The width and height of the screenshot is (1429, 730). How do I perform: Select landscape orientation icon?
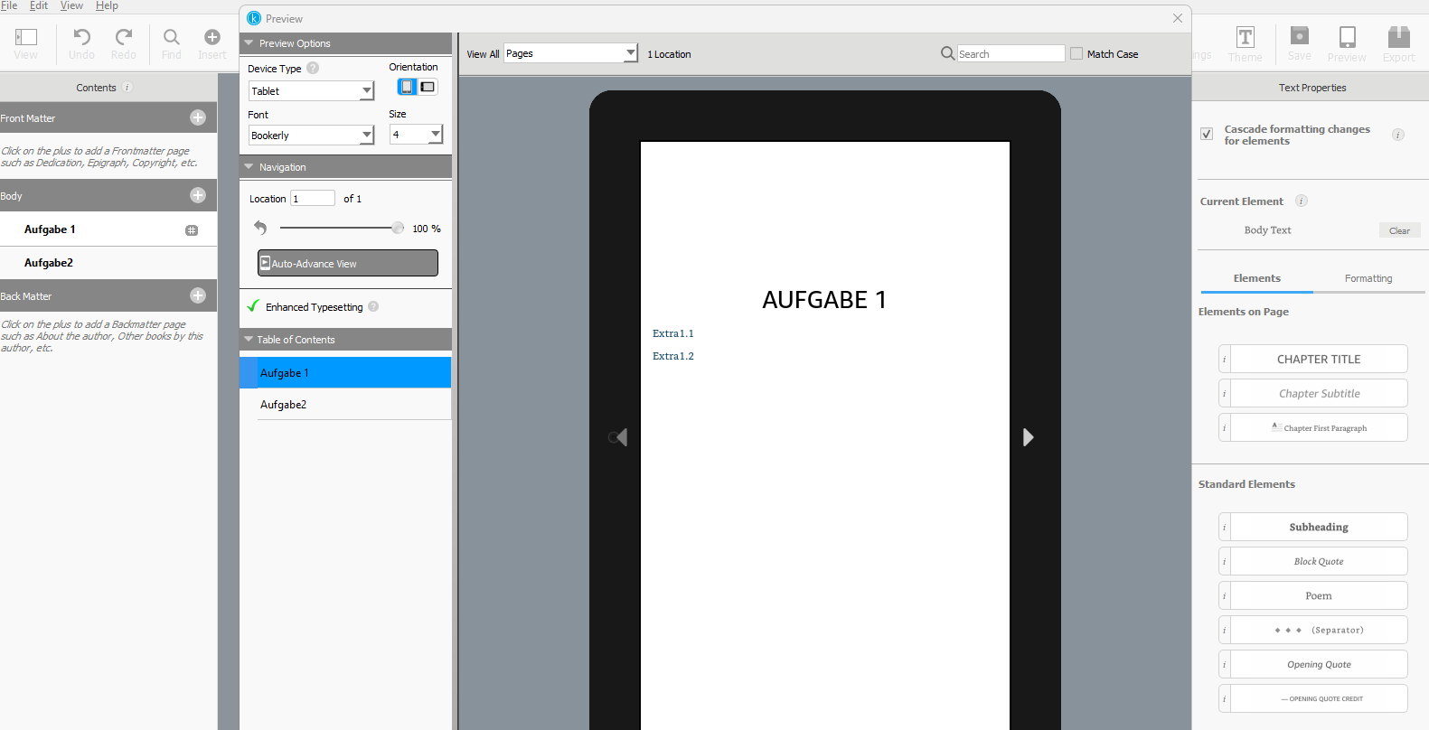(x=428, y=87)
